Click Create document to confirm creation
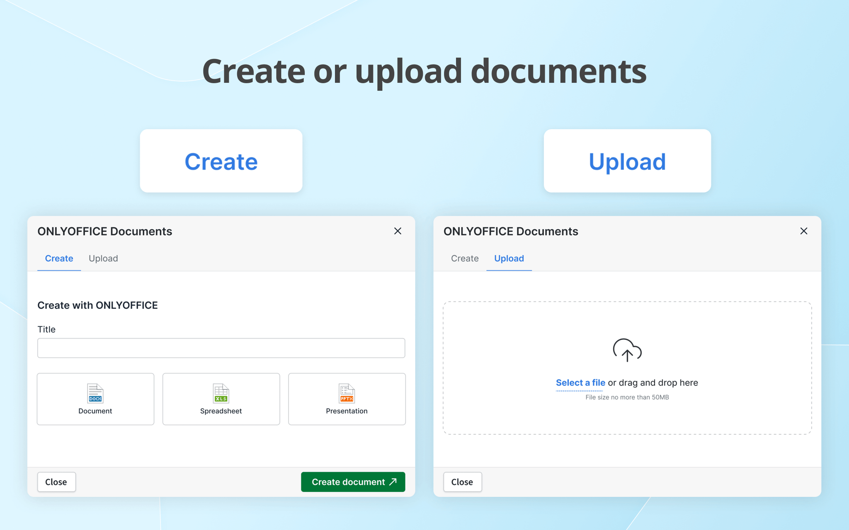 coord(353,482)
